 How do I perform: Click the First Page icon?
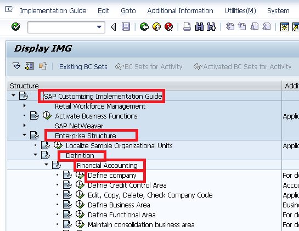(230, 27)
